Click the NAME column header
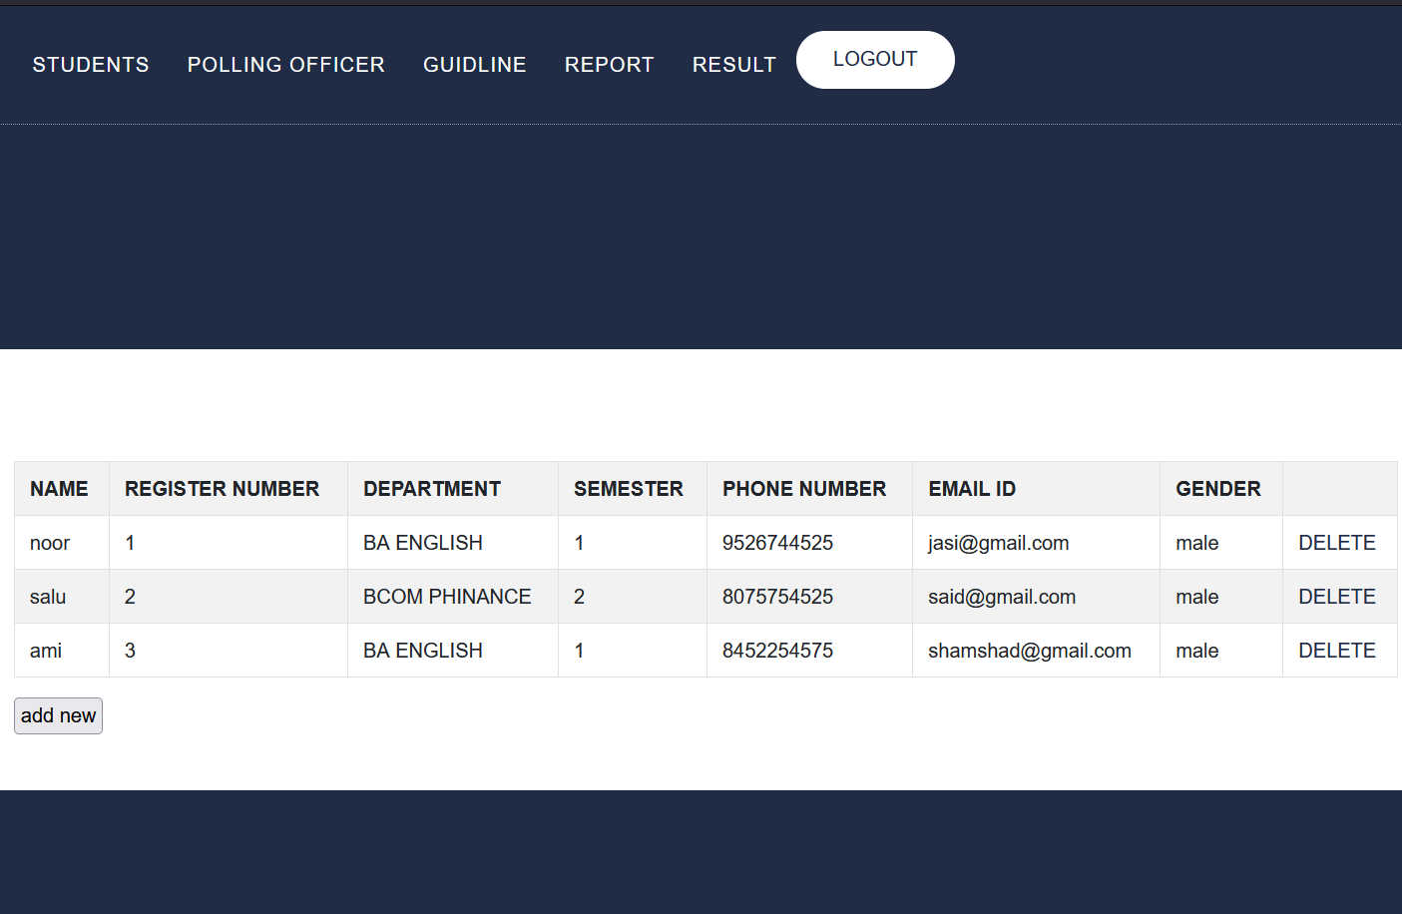 click(59, 489)
